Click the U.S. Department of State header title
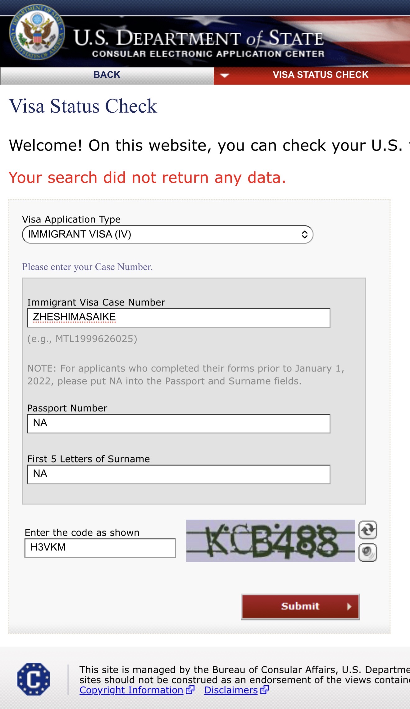 199,38
